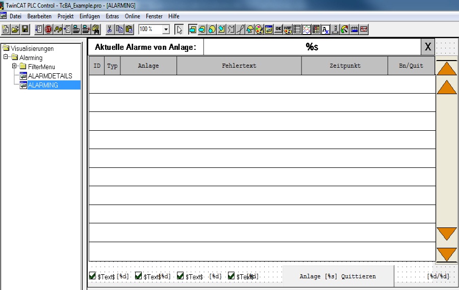
Task: Open the 100 % zoom dropdown
Action: click(x=166, y=29)
